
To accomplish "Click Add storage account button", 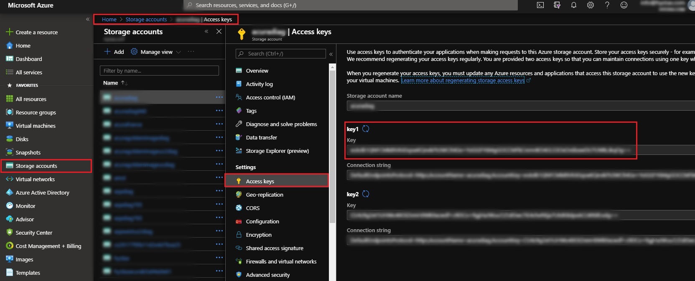I will coord(114,52).
